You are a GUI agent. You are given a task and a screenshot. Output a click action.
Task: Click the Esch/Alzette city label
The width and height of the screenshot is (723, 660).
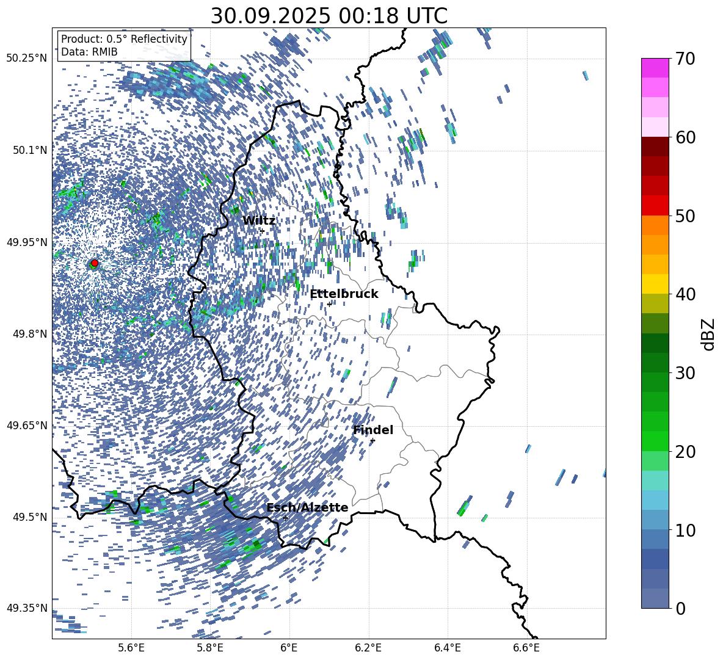(x=308, y=508)
